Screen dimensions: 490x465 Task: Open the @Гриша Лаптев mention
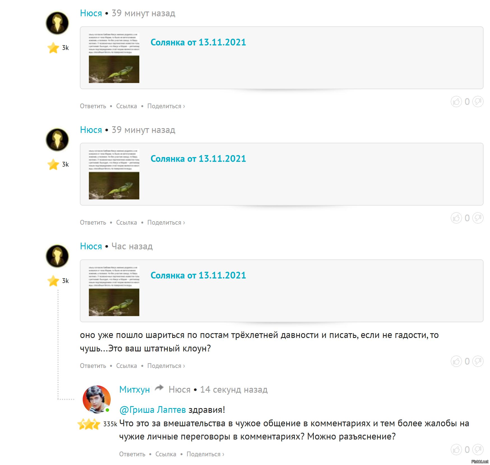click(x=152, y=410)
